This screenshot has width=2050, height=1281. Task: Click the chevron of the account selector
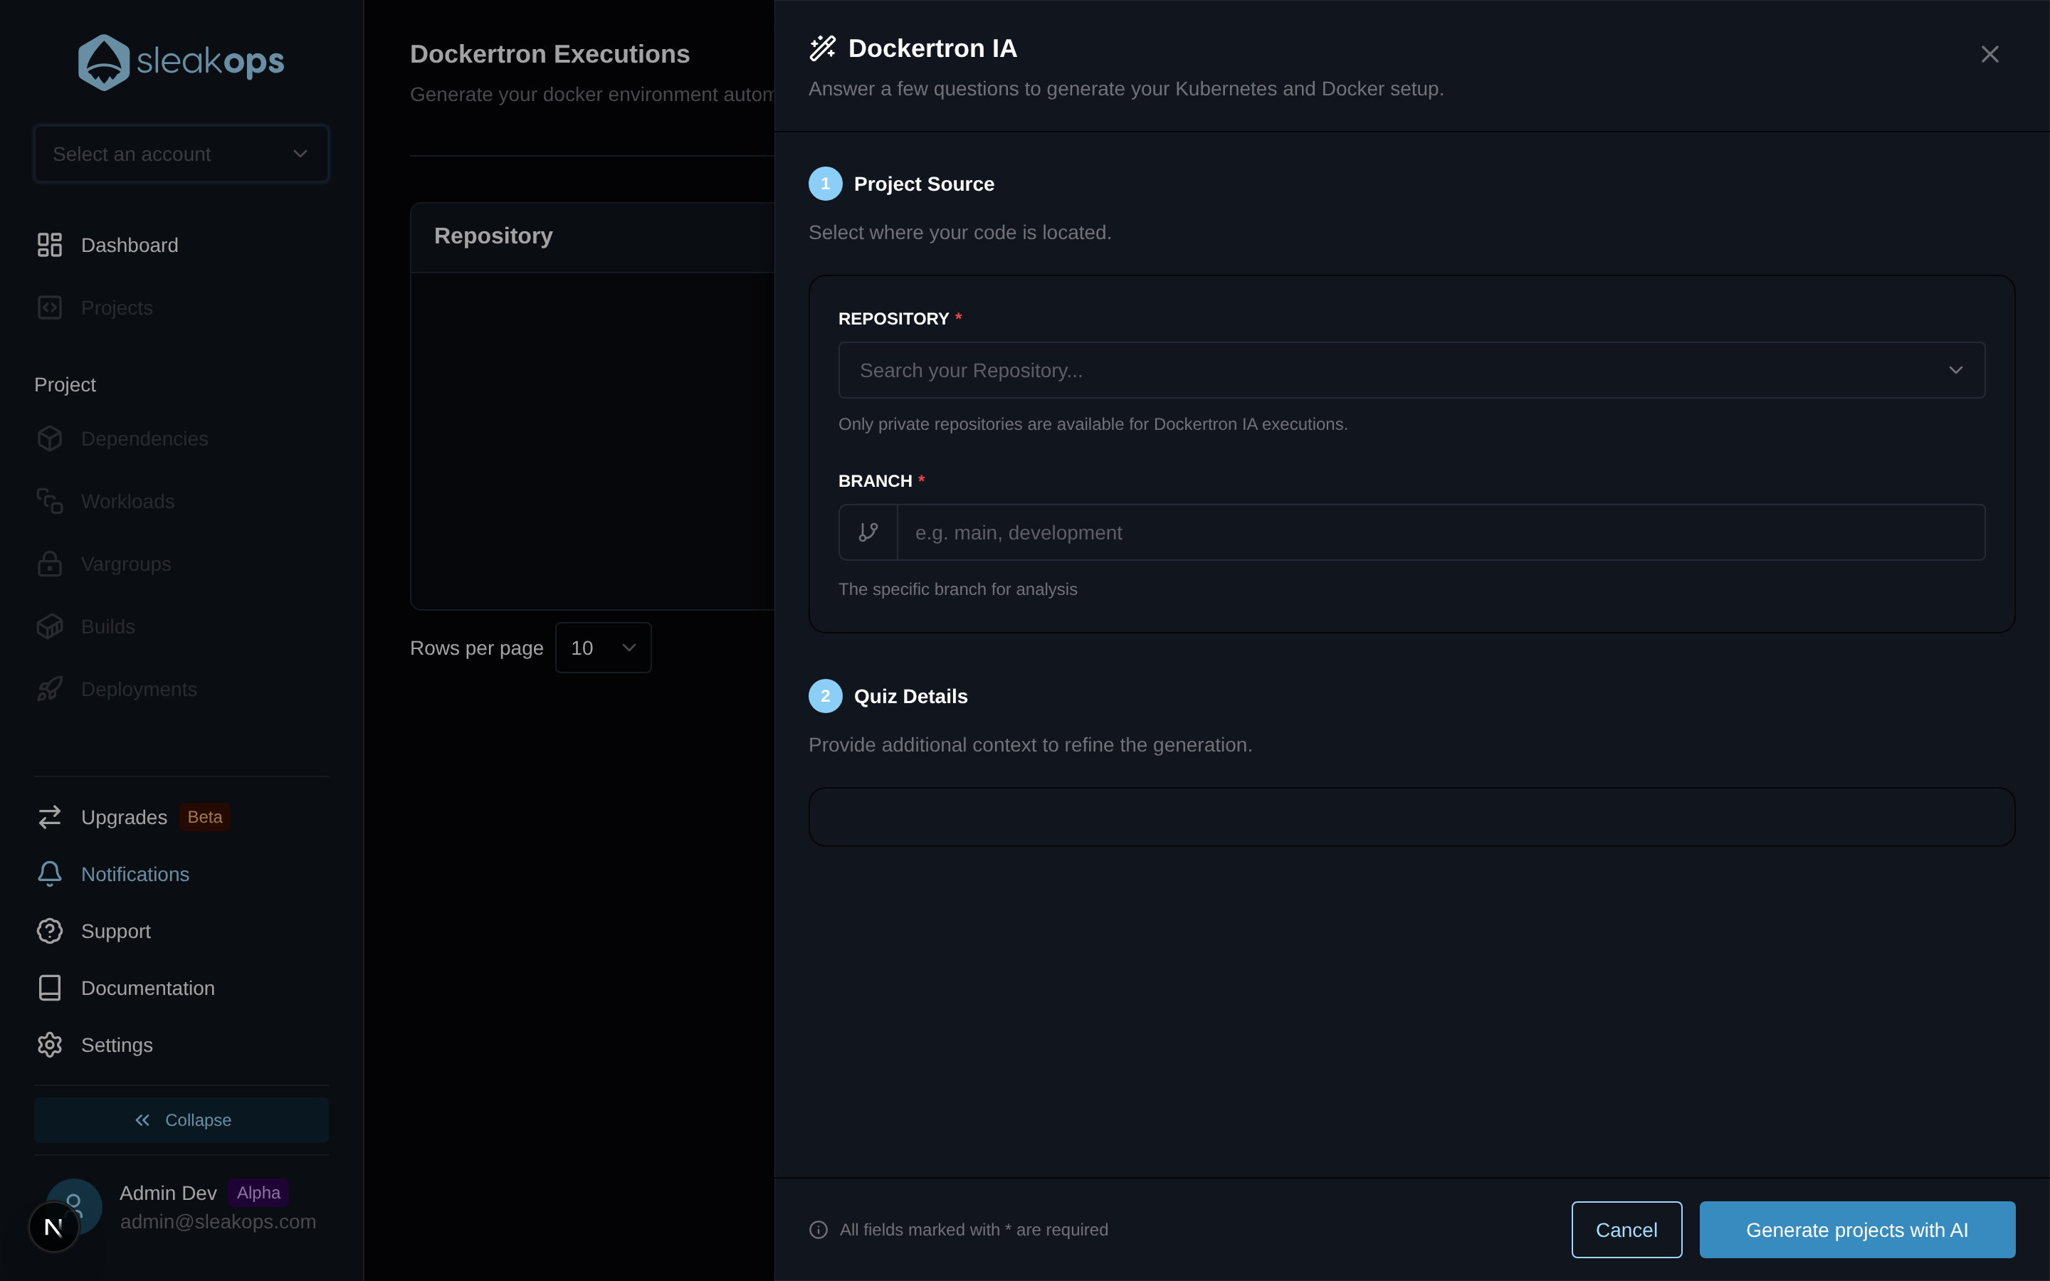[300, 153]
